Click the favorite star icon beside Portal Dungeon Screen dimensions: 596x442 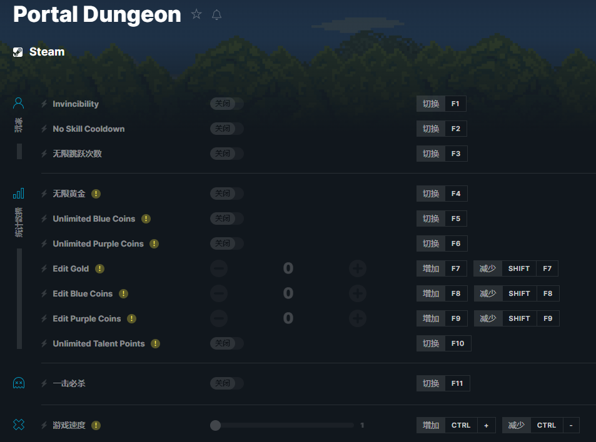[x=196, y=14]
